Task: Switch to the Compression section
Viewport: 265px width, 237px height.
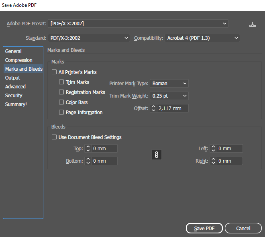Action: tap(19, 60)
